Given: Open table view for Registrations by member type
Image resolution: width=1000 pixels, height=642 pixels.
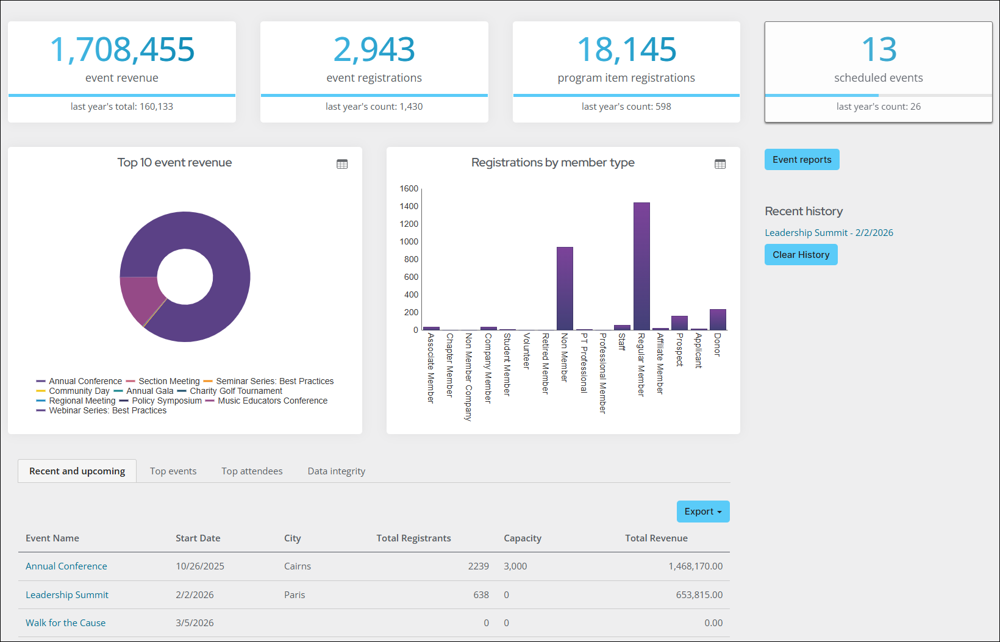Looking at the screenshot, I should tap(720, 164).
